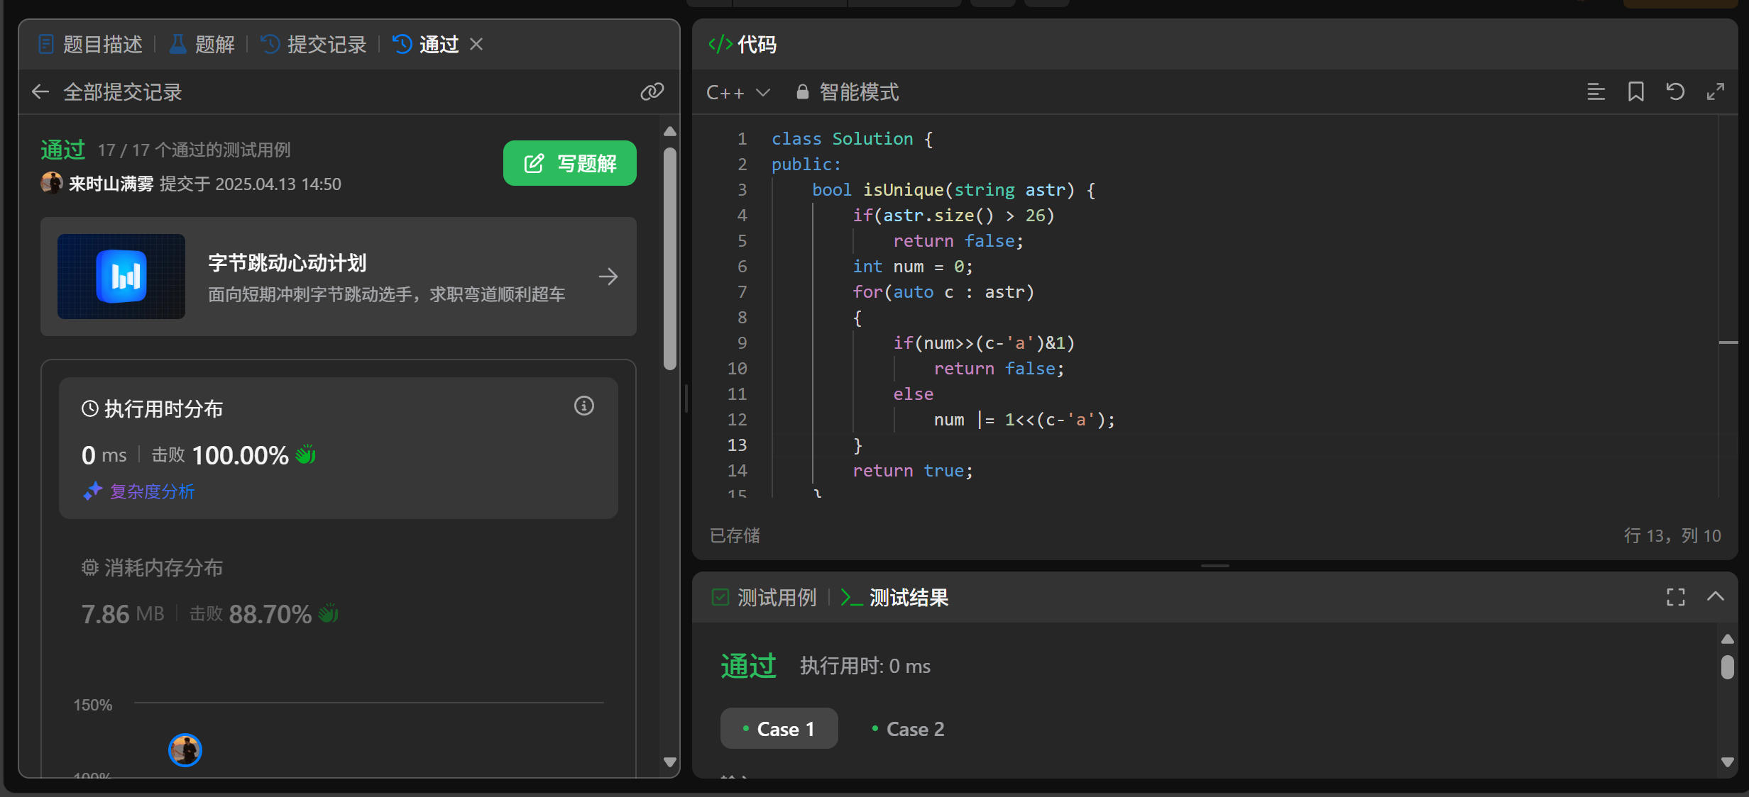Click the 写题解 button

click(x=569, y=163)
